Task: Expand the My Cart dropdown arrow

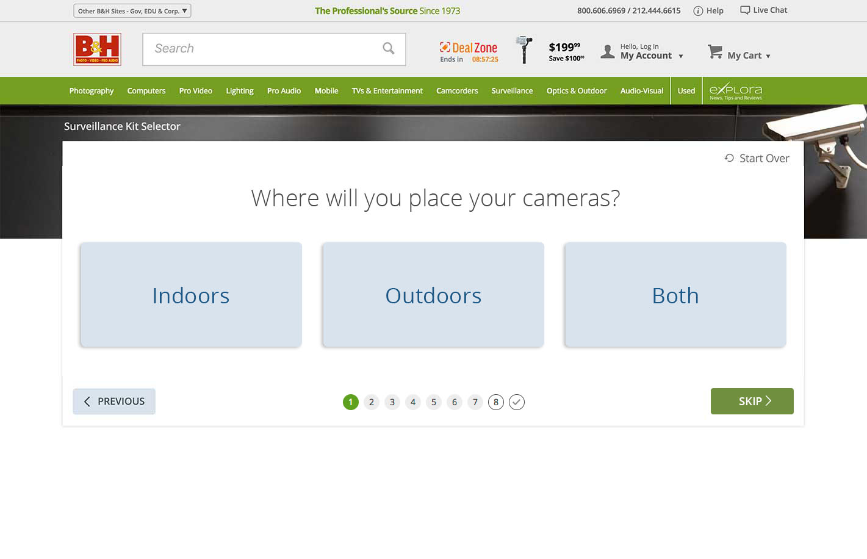Action: tap(768, 56)
